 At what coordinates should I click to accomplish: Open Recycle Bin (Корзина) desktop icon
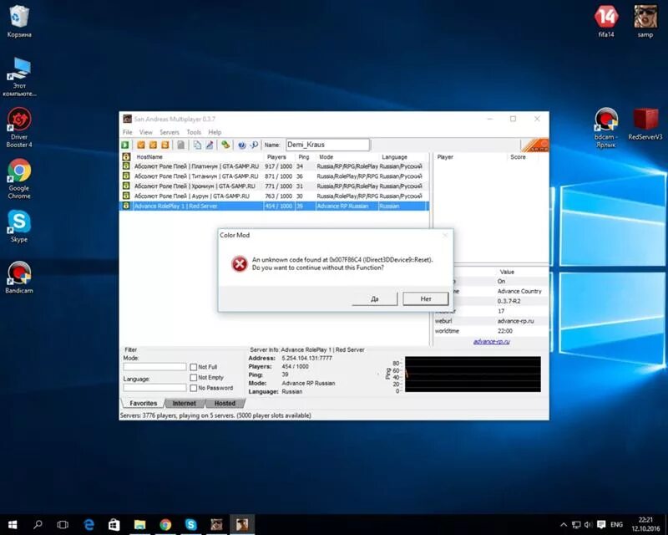(19, 22)
